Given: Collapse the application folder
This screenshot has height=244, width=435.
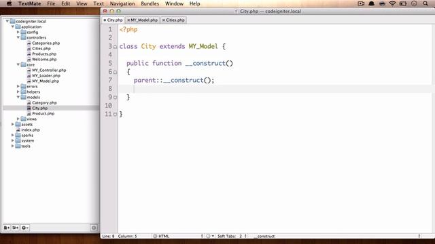Looking at the screenshot, I should 13,27.
